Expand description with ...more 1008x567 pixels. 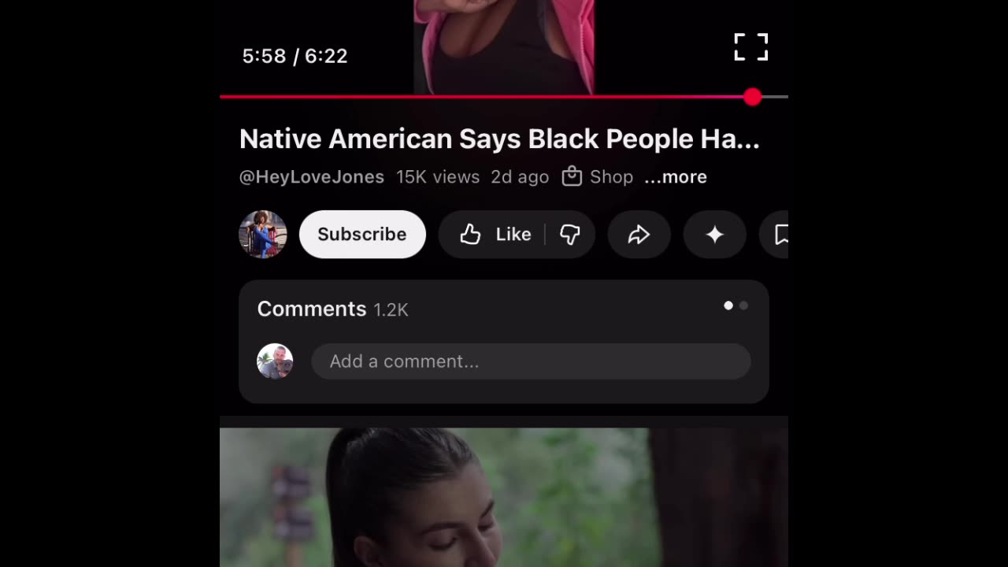coord(676,176)
